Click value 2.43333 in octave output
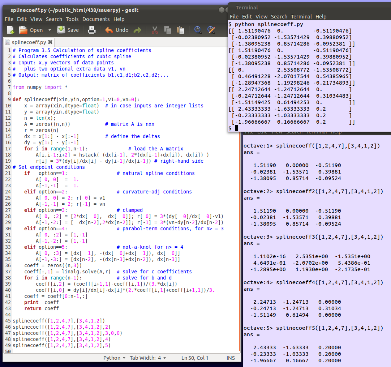 [x=265, y=347]
